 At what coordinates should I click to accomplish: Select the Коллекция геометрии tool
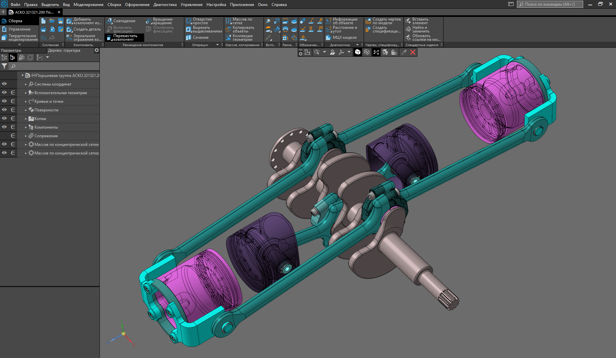(239, 37)
